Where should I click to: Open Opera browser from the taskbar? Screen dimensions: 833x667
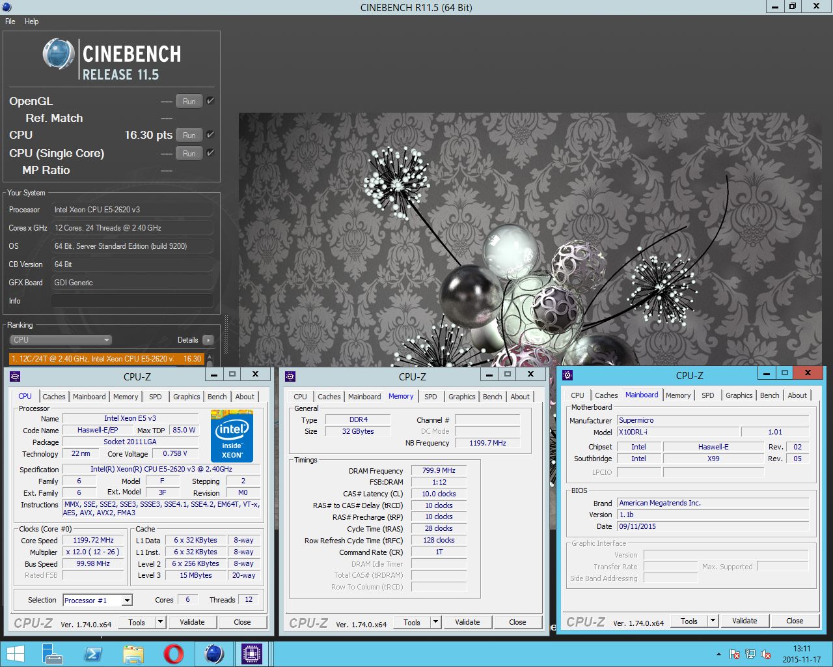173,654
